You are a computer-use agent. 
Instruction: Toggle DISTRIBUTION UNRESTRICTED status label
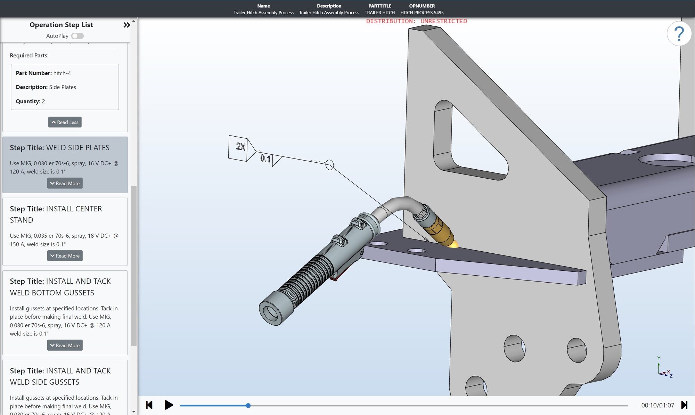pyautogui.click(x=416, y=21)
